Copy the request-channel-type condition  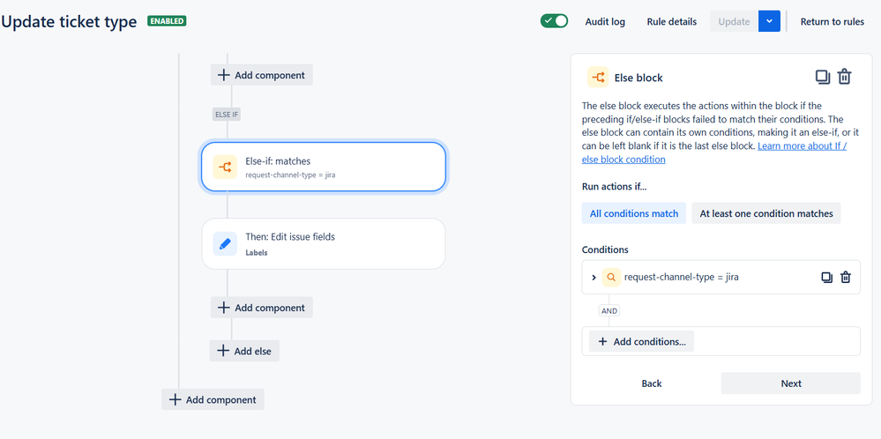(x=826, y=277)
